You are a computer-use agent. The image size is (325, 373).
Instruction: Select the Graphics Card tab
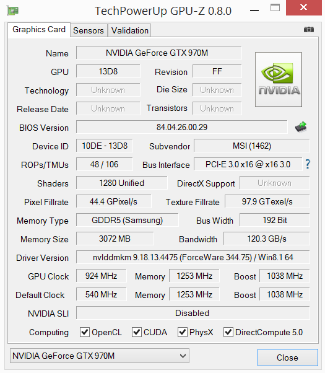pos(39,30)
